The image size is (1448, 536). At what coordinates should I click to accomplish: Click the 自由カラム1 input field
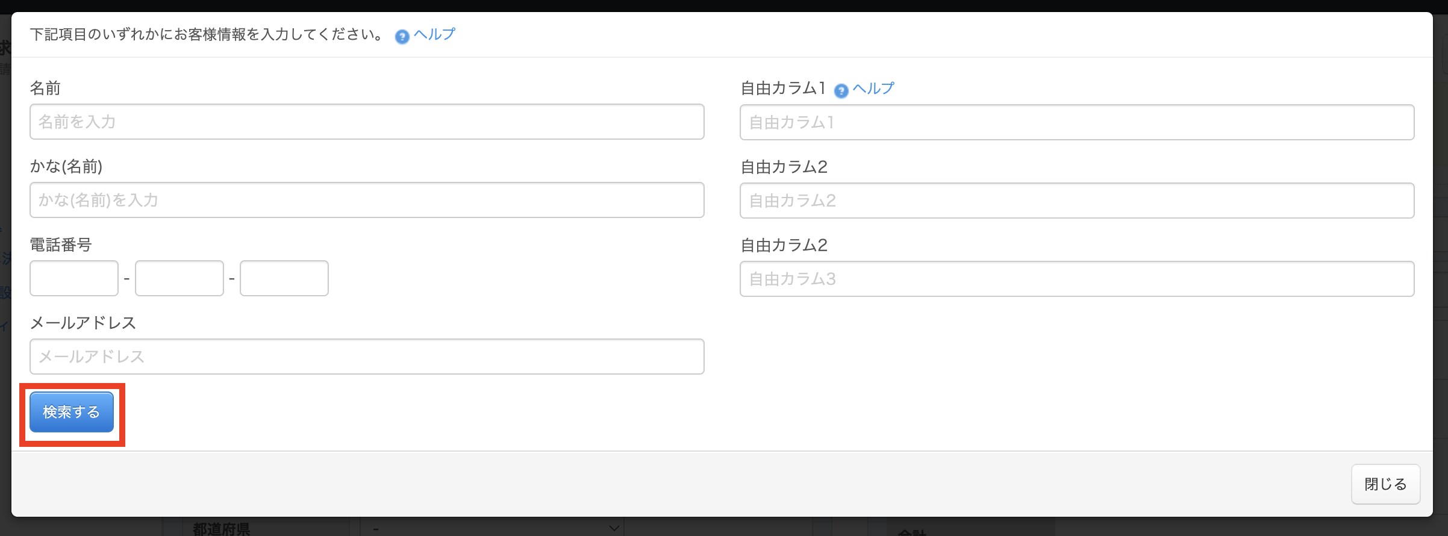click(1076, 122)
